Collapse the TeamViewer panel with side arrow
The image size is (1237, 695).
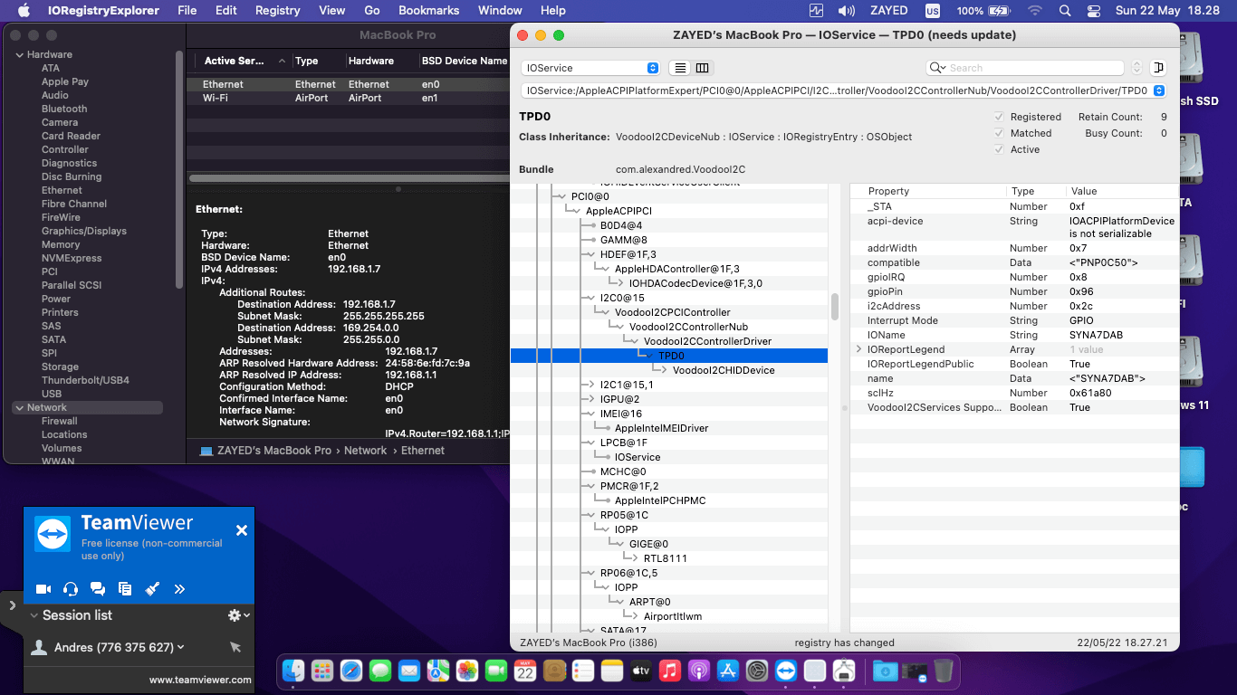click(x=12, y=605)
